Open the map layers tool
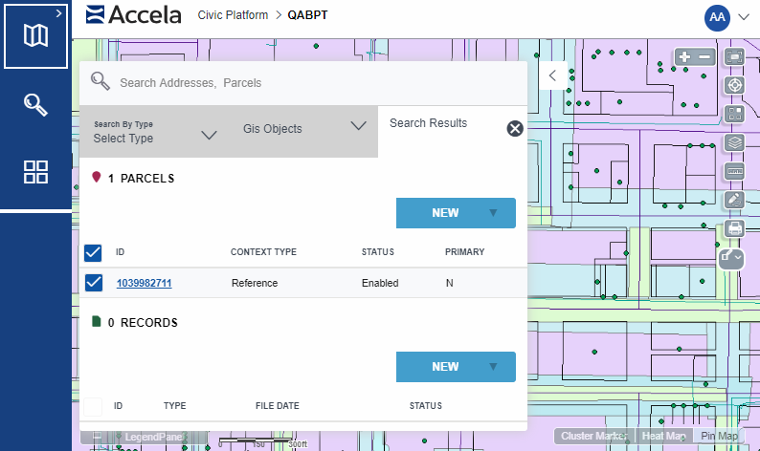 pos(735,142)
